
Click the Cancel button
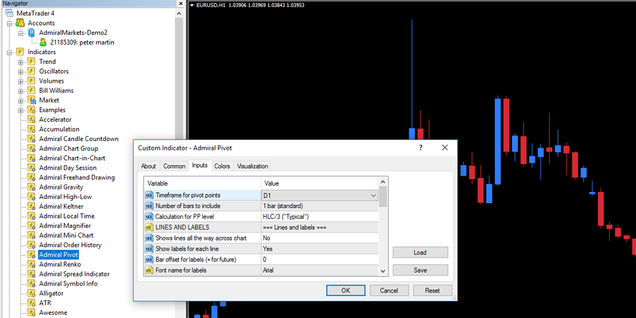click(389, 291)
